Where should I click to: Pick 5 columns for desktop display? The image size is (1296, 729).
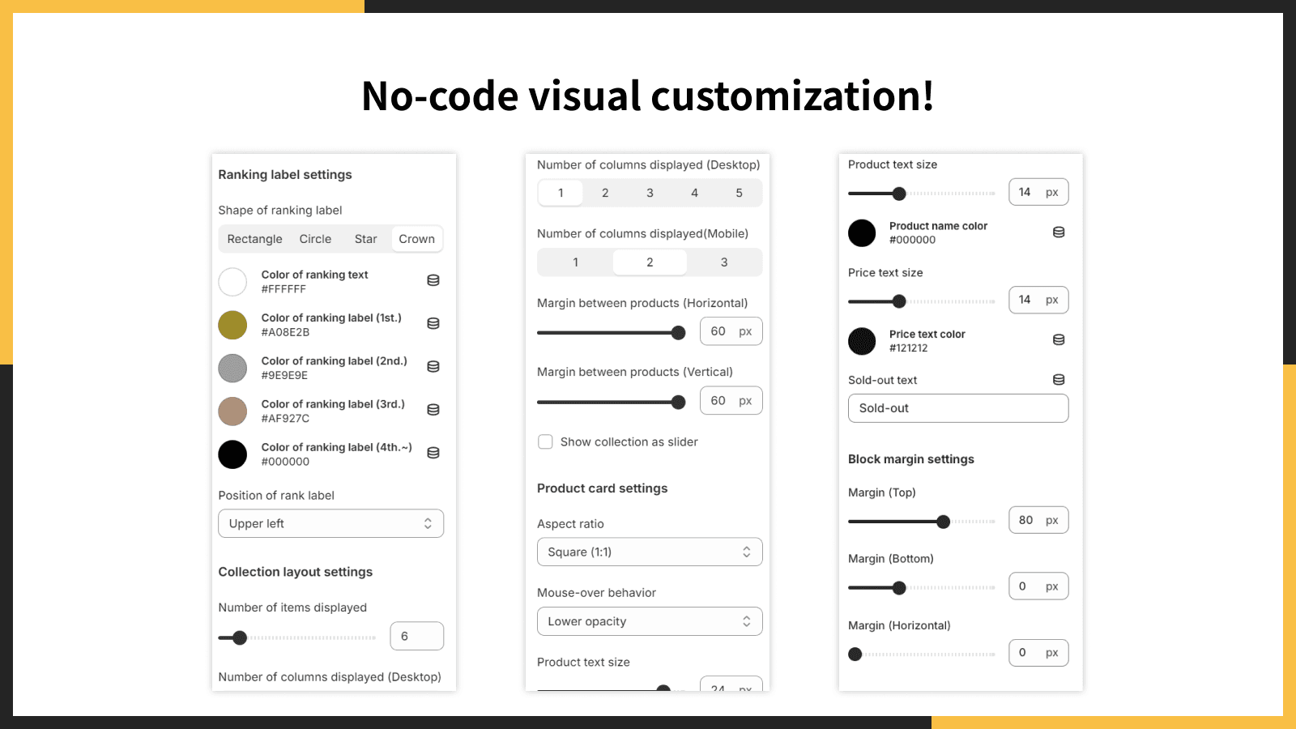[x=739, y=193]
